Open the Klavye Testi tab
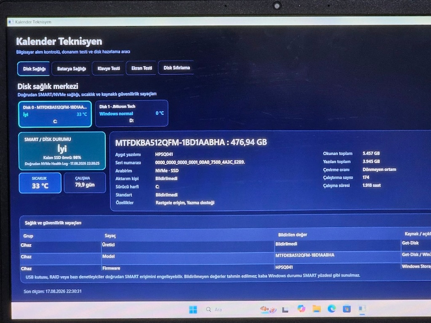 [109, 68]
